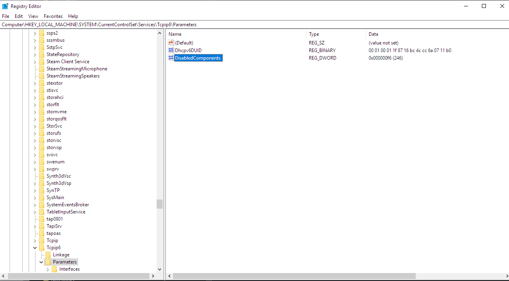Collapse the Parameters key chevron

[41, 262]
